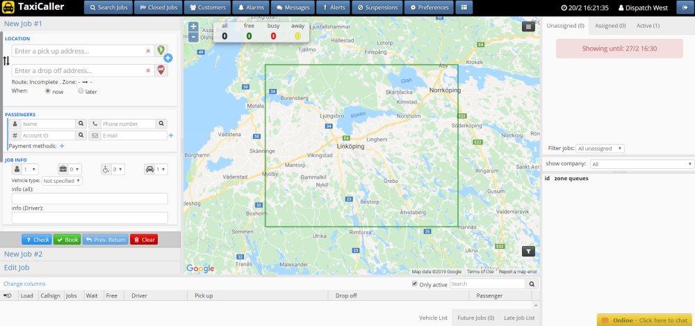Zoom out on the map

(x=193, y=37)
